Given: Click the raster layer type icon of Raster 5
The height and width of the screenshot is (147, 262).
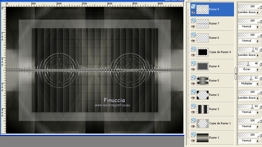Looking at the screenshot, I should click(x=193, y=77).
